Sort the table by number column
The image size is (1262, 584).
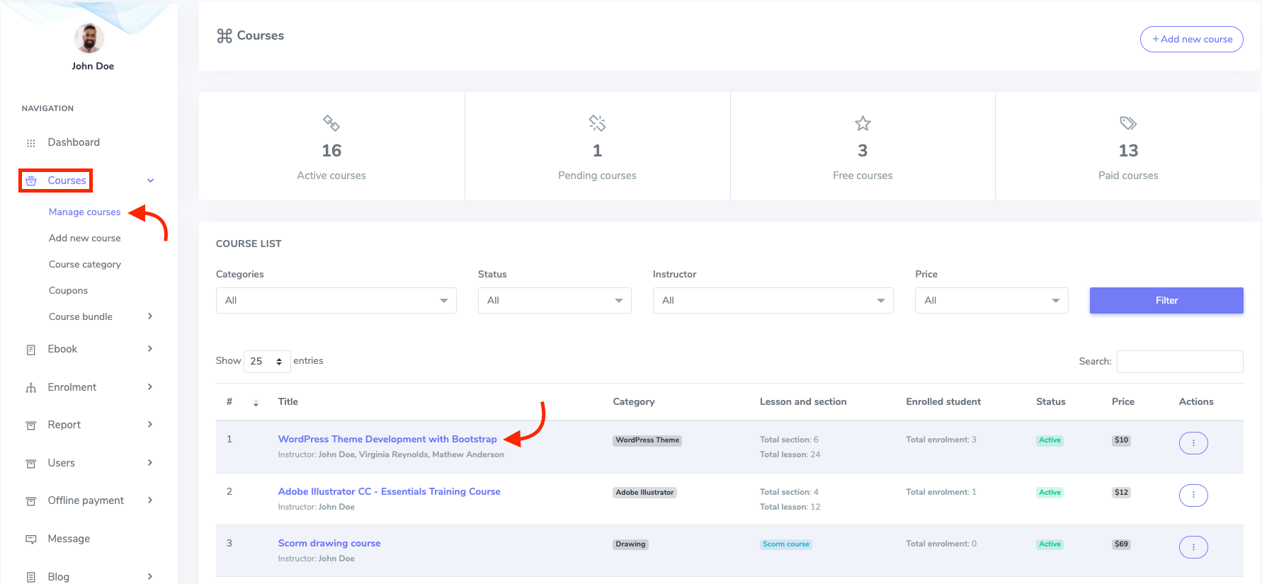[256, 403]
